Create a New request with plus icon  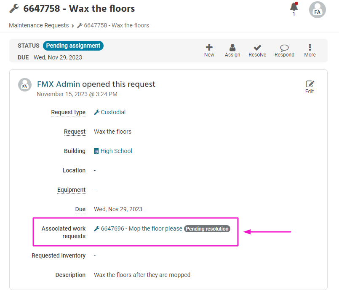[x=209, y=51]
